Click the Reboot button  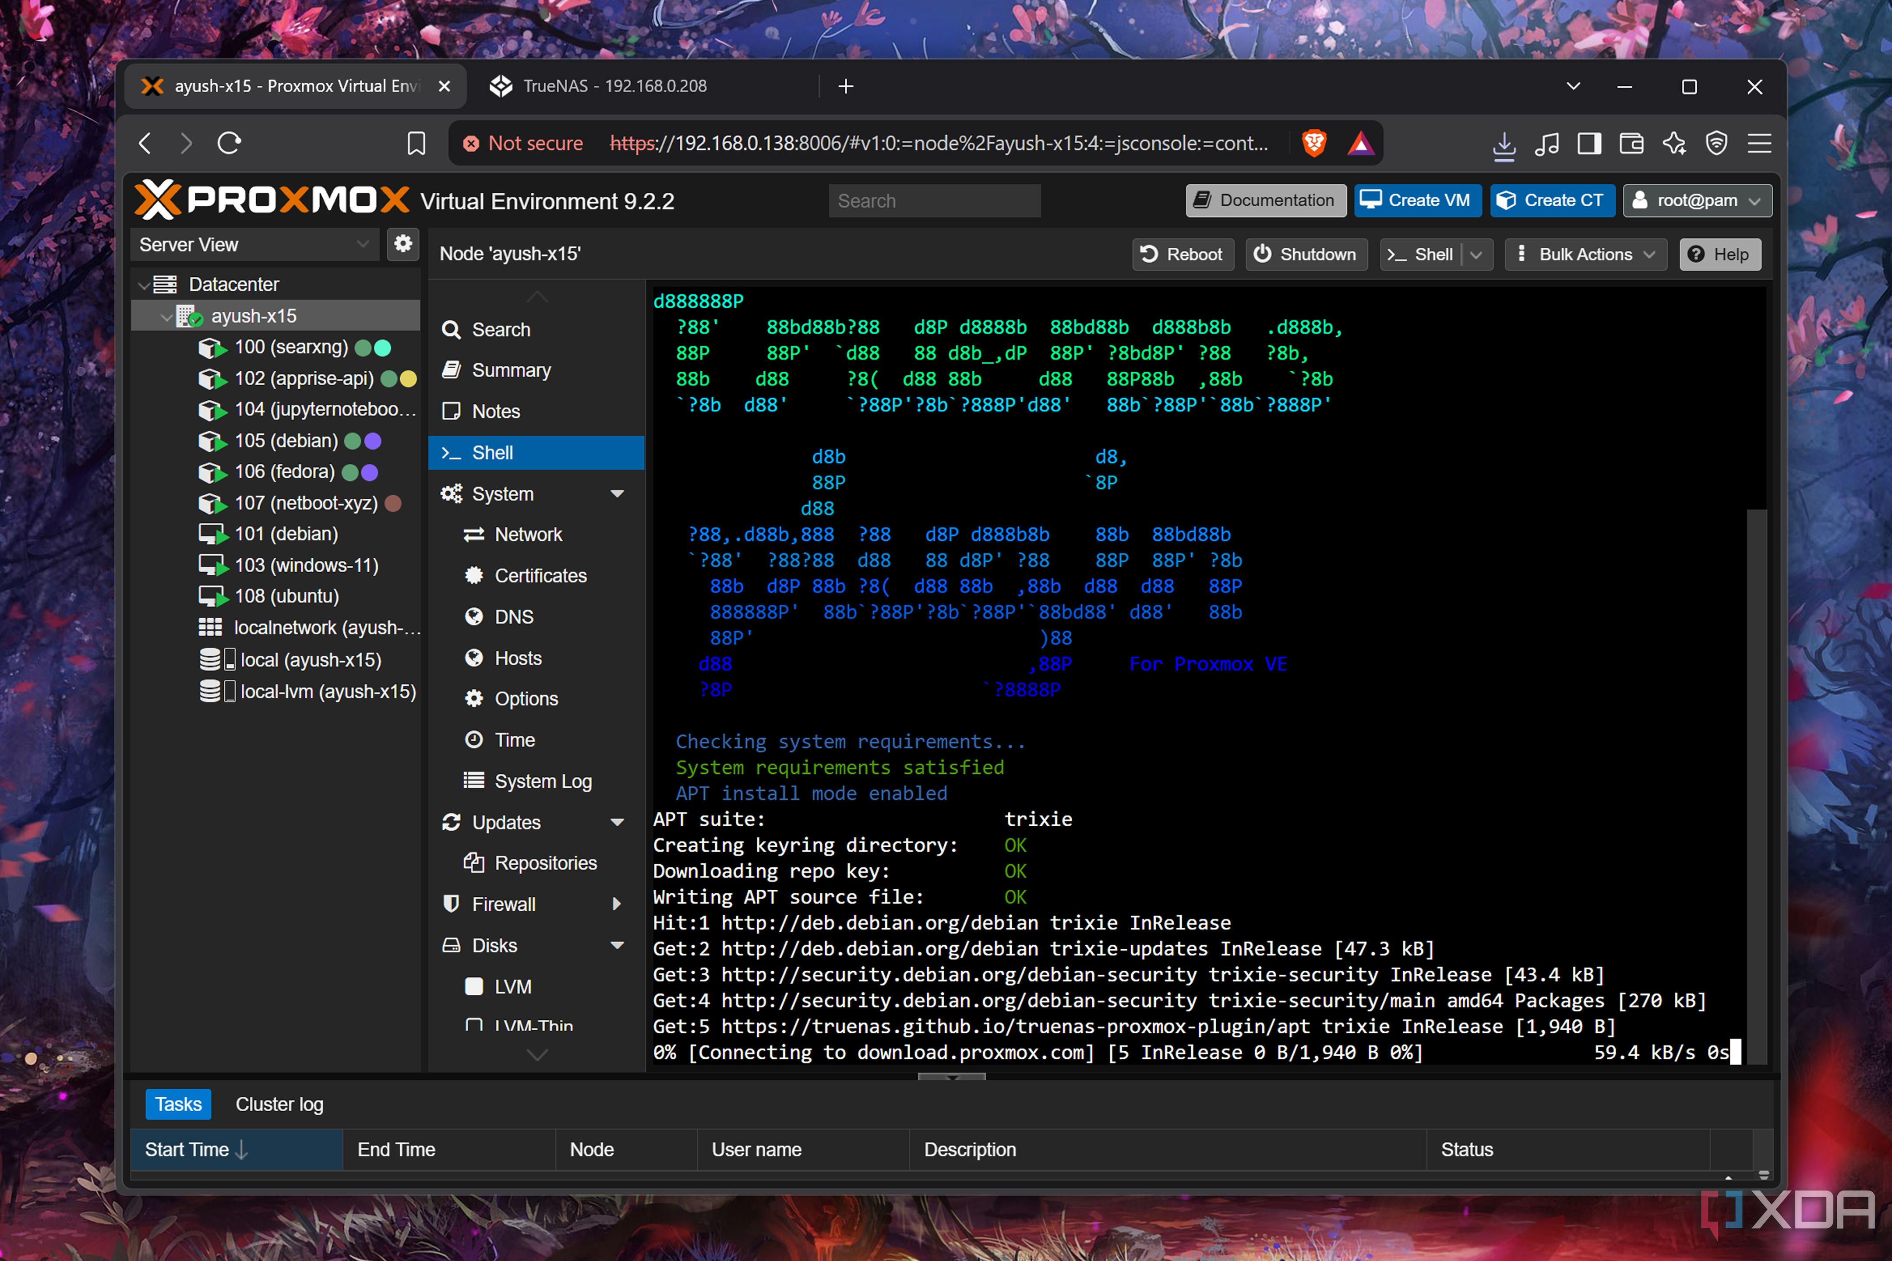point(1182,254)
